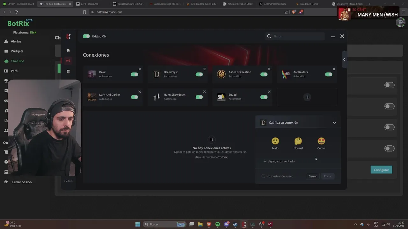This screenshot has width=408, height=229.
Task: Open Spotify from the taskbar
Action: 218,224
